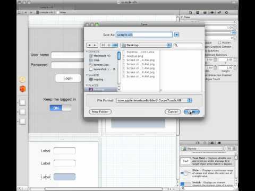
Task: Select the first view object in dock
Action: click(x=22, y=102)
